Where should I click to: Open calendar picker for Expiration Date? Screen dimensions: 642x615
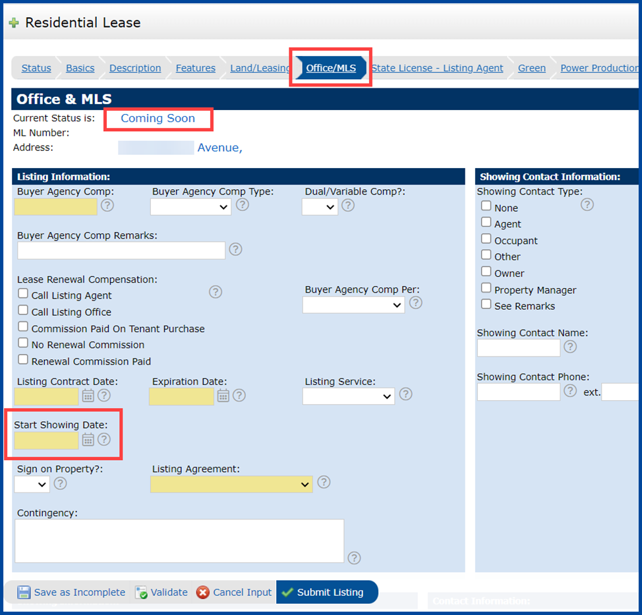[223, 396]
